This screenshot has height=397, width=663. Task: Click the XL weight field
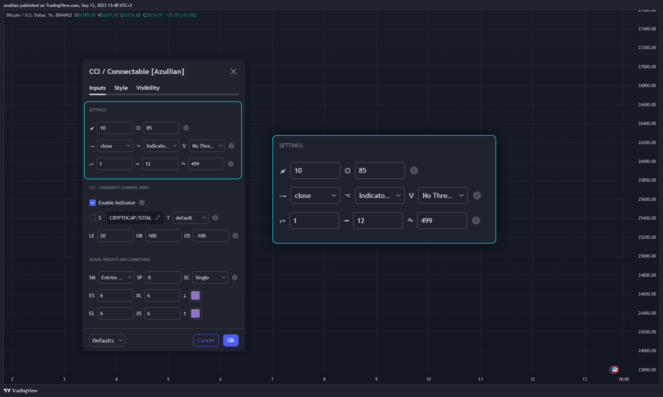pyautogui.click(x=162, y=295)
